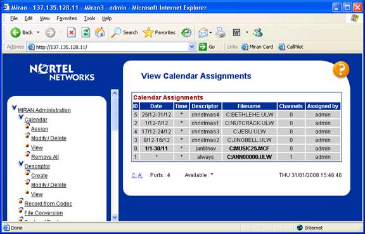The height and width of the screenshot is (234, 365).
Task: Open the Back button history dropdown
Action: [38, 32]
